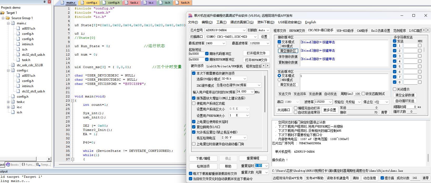Viewport: 431px width, 183px height.
Task: Pin the Keil Project panel with pushpin icon
Action: [x=45, y=2]
